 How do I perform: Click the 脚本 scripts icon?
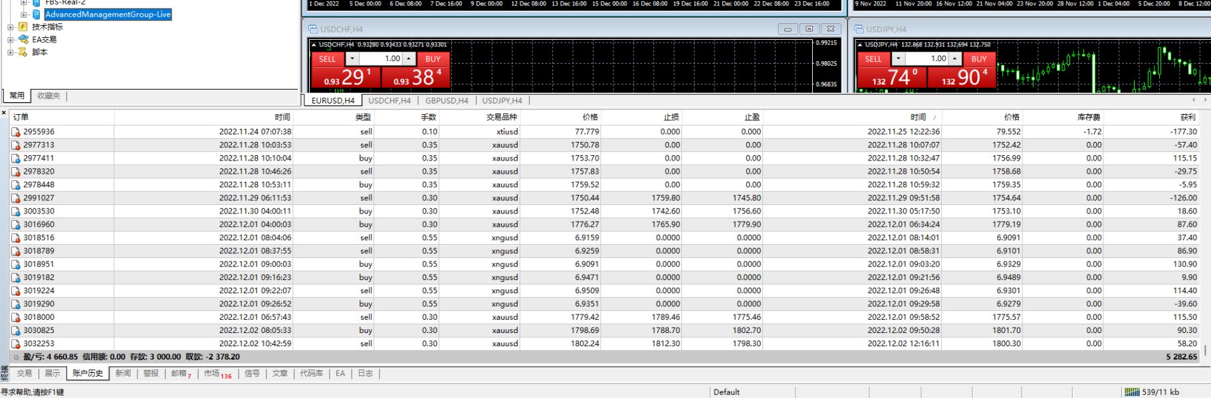tap(23, 52)
